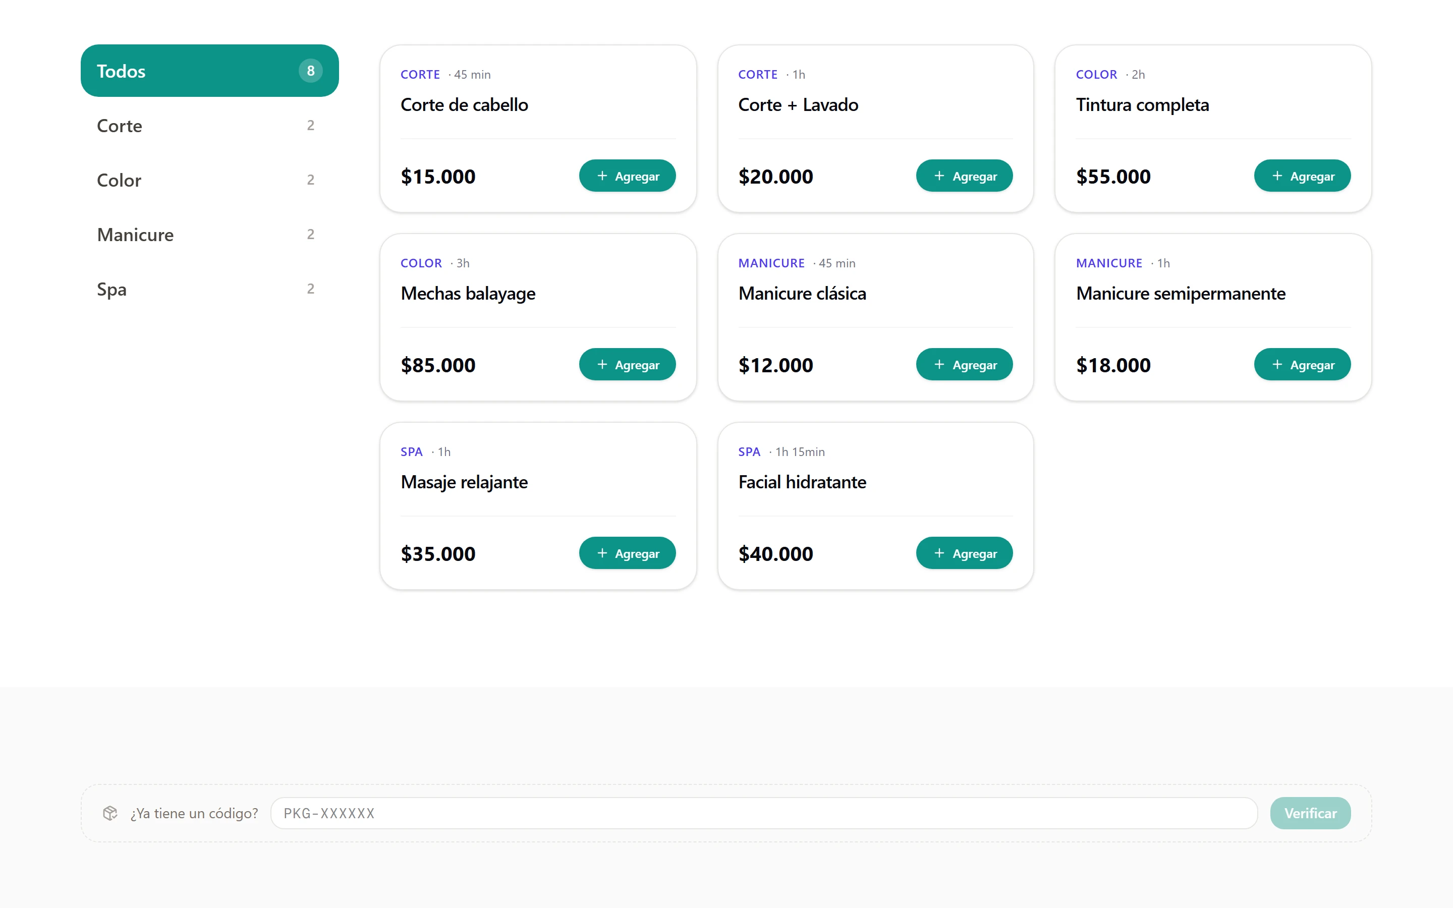Click the Tintura completa title

click(1142, 104)
